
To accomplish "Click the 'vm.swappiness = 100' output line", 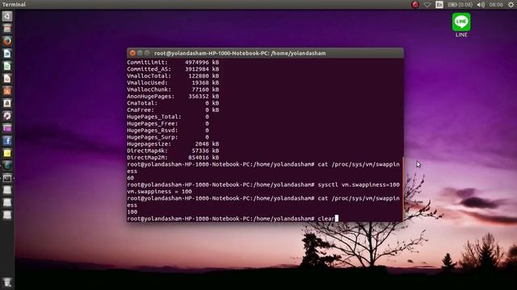I will [x=159, y=192].
